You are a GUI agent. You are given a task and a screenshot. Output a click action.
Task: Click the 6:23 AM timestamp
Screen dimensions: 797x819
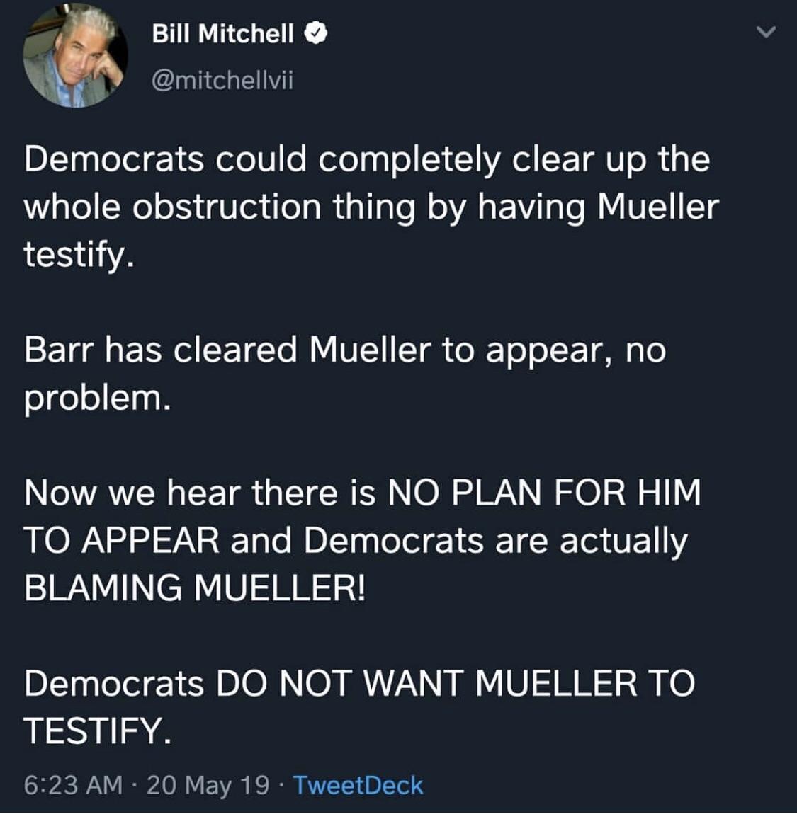[x=73, y=785]
